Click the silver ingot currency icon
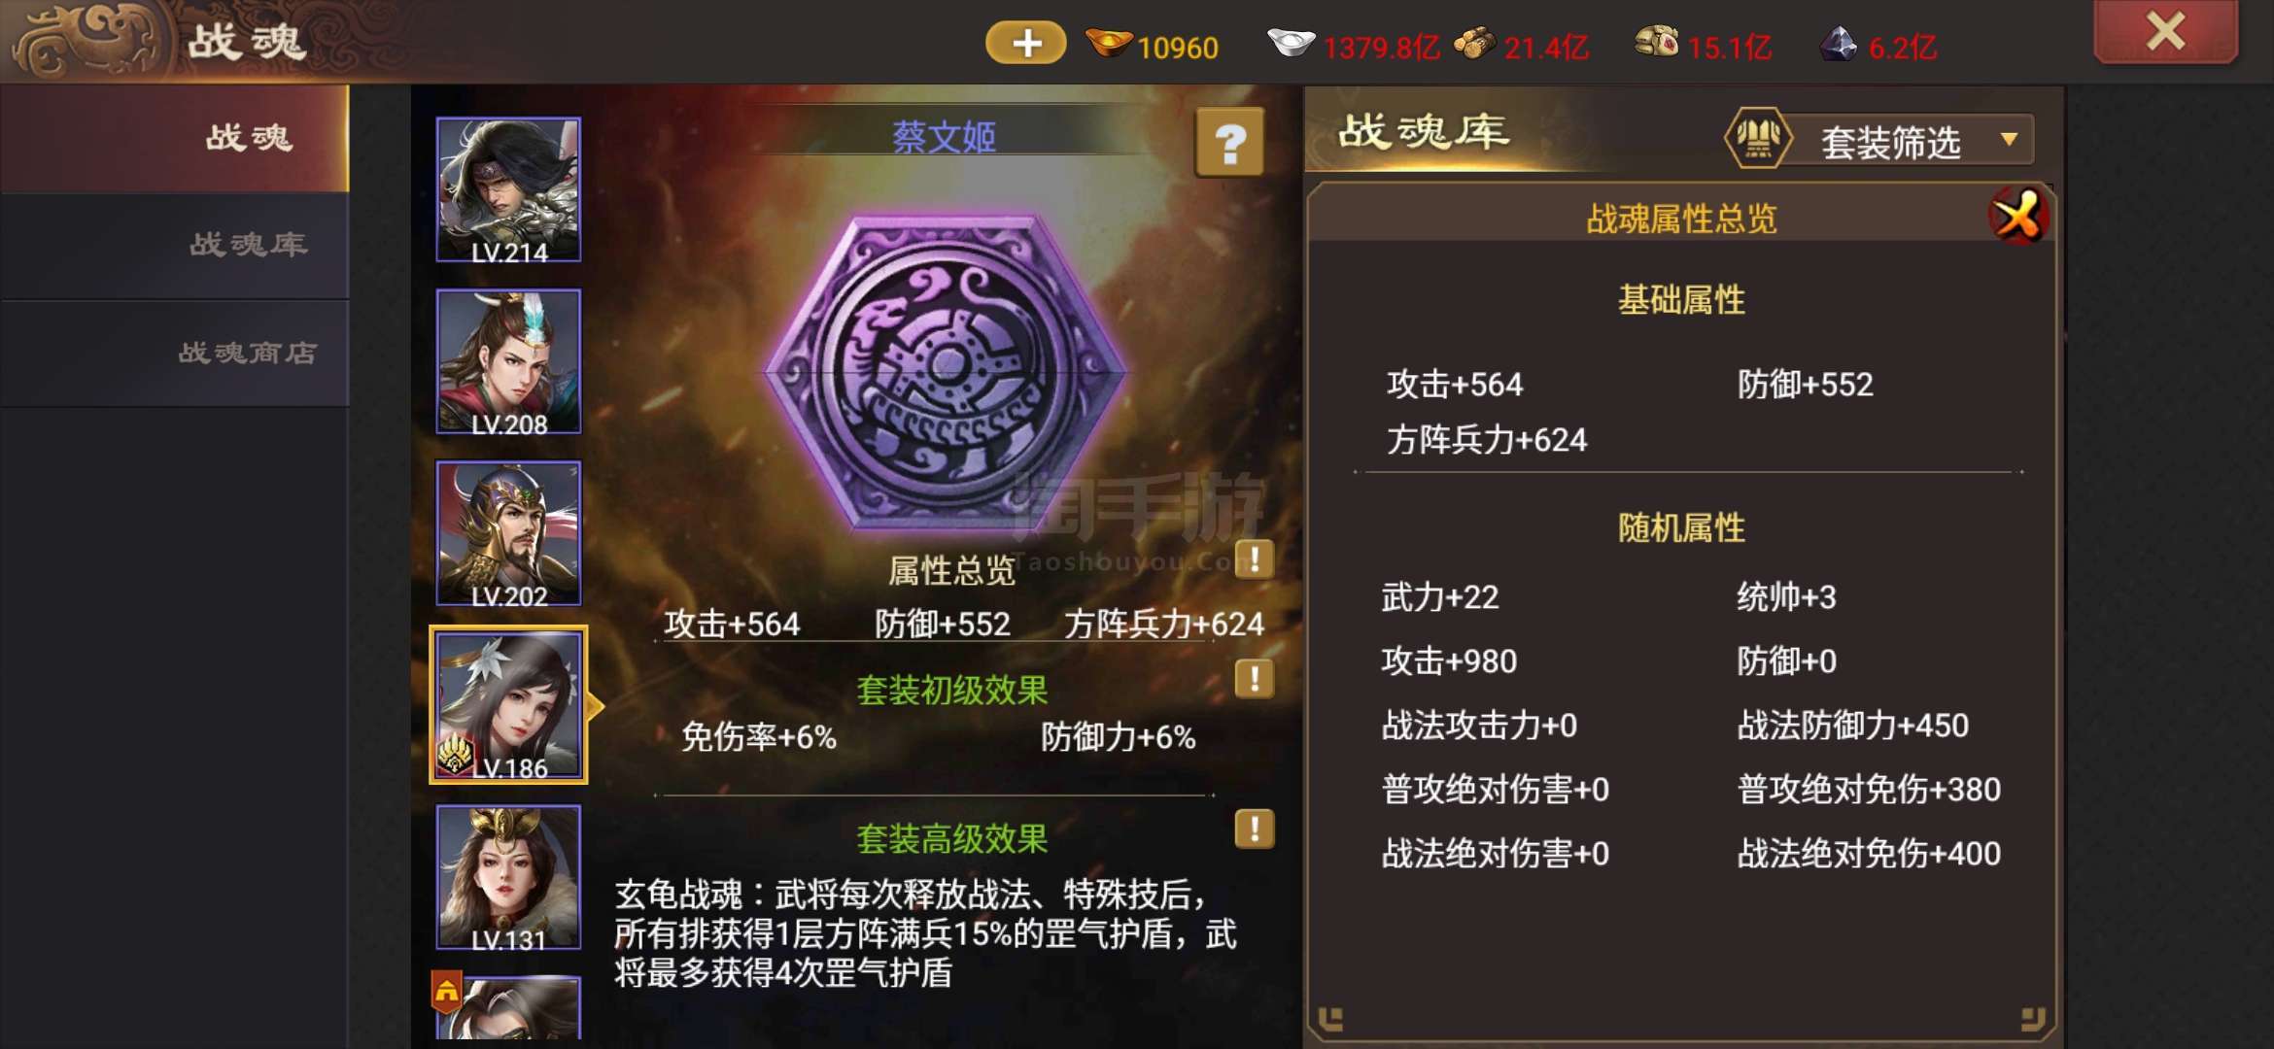2274x1049 pixels. pos(1291,43)
